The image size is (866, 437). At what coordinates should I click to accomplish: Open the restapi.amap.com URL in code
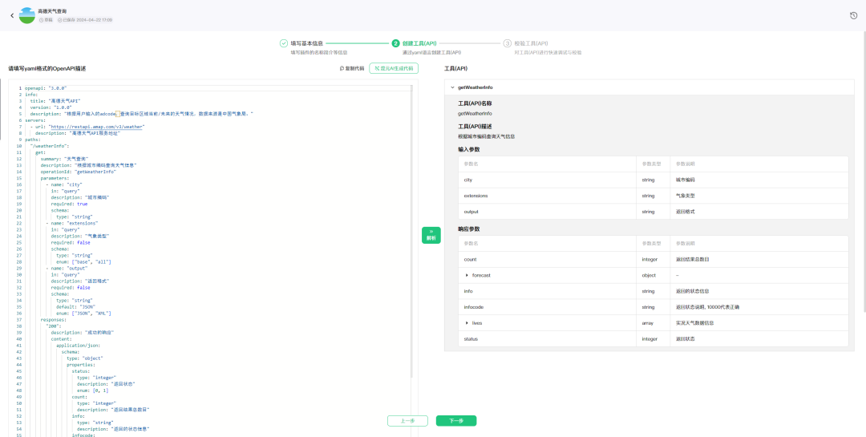97,127
